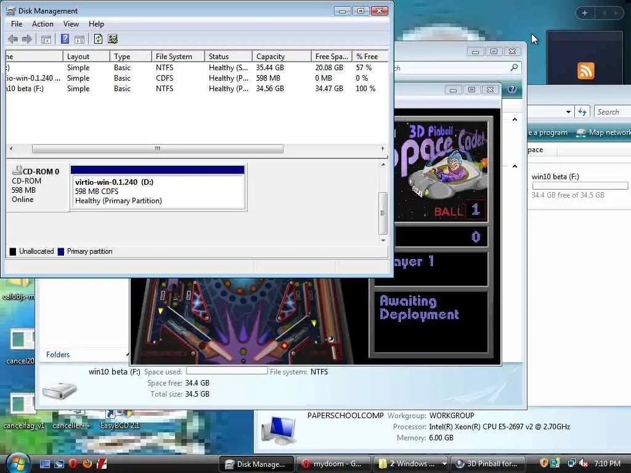Toggle the action pane toolbar icon
The image size is (631, 473).
(x=79, y=39)
